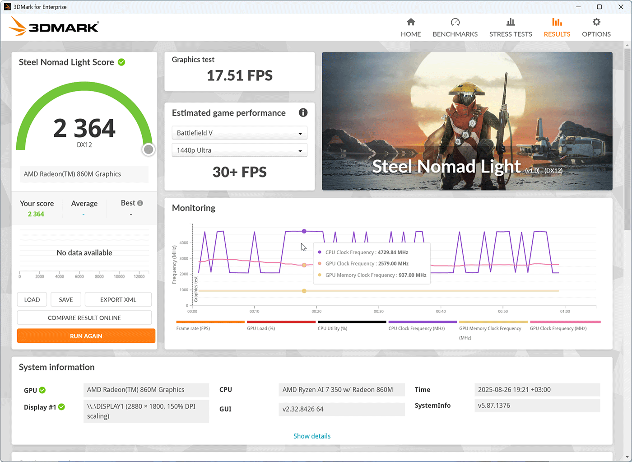This screenshot has width=632, height=462.
Task: Open the Stress Tests chart icon
Action: pyautogui.click(x=511, y=22)
